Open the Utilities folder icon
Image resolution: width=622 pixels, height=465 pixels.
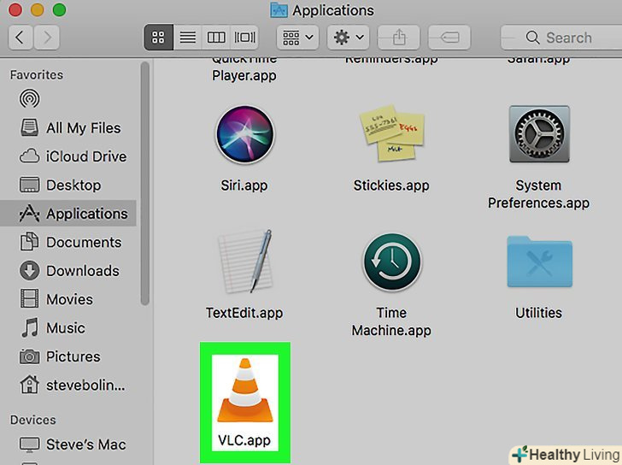[539, 262]
